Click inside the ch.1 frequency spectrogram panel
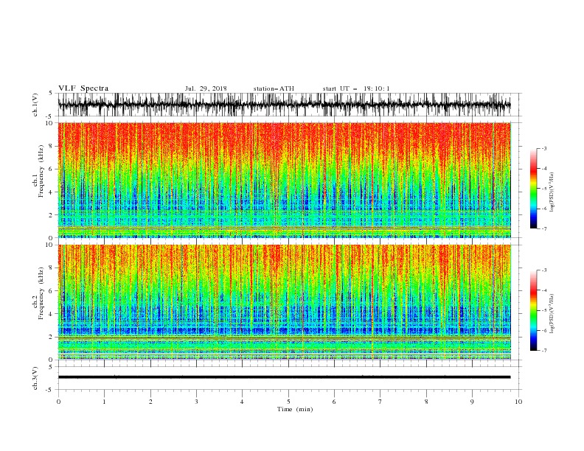Image resolution: width=584 pixels, height=451 pixels. click(285, 180)
